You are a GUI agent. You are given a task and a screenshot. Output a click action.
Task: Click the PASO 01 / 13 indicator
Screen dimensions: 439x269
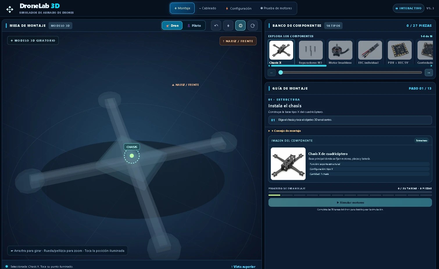click(x=420, y=88)
